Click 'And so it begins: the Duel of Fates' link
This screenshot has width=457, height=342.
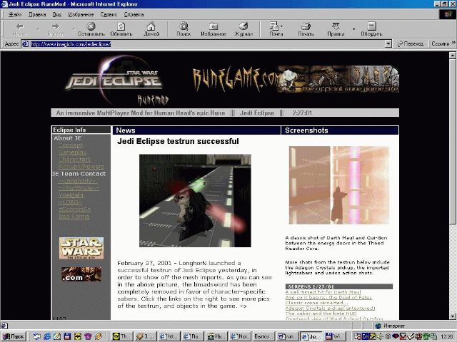tap(328, 298)
